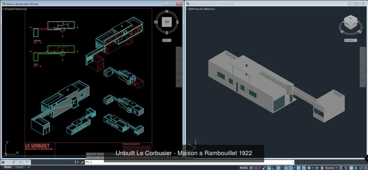The image size is (368, 170).
Task: Switch to the Layout1 tab
Action: point(20,167)
